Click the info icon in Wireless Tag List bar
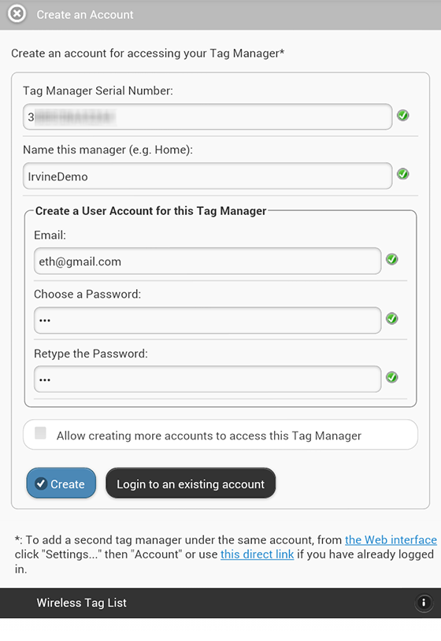The image size is (441, 641). point(424,602)
